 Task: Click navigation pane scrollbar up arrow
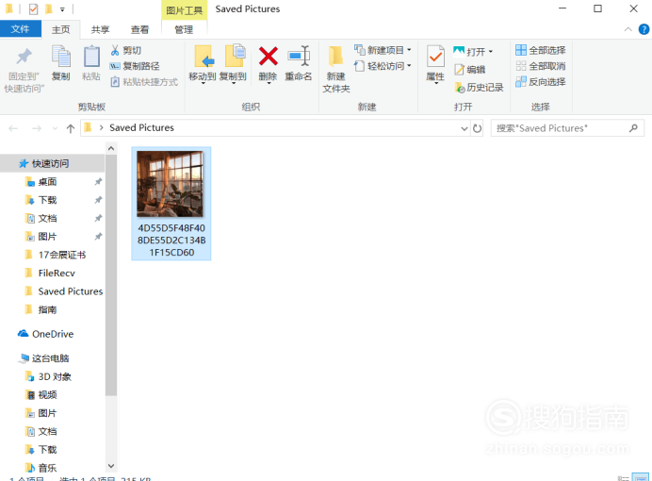[x=111, y=148]
